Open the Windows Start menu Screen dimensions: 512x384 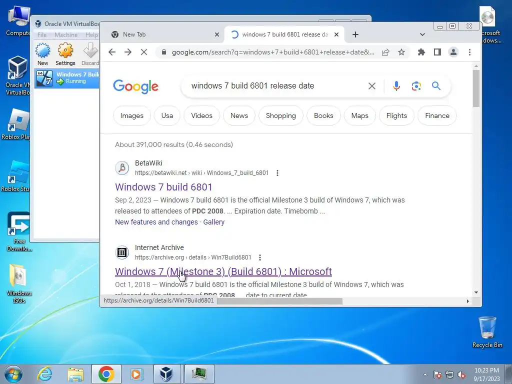[13, 374]
